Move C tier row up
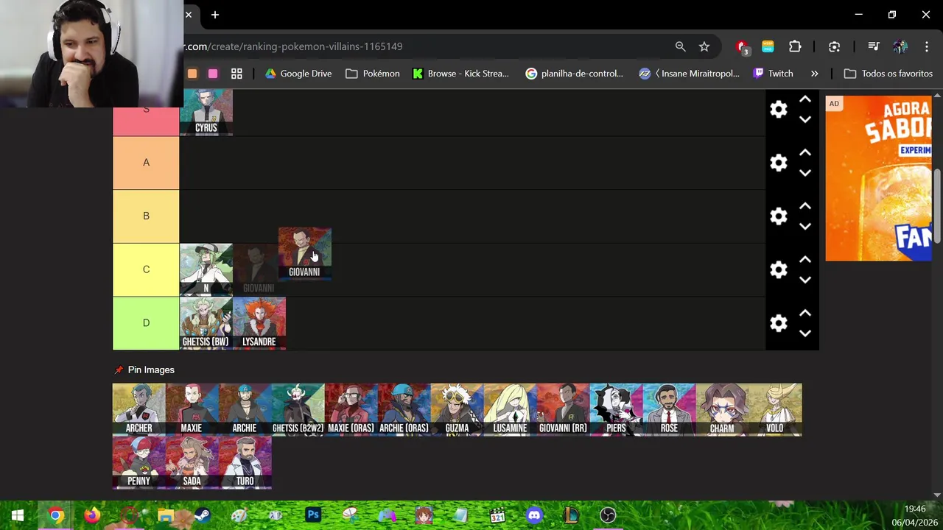The height and width of the screenshot is (530, 943). [x=805, y=259]
